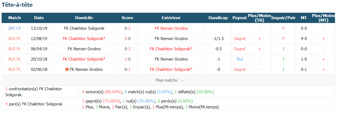Open the 1-0 score on 20/10/18

click(x=127, y=59)
